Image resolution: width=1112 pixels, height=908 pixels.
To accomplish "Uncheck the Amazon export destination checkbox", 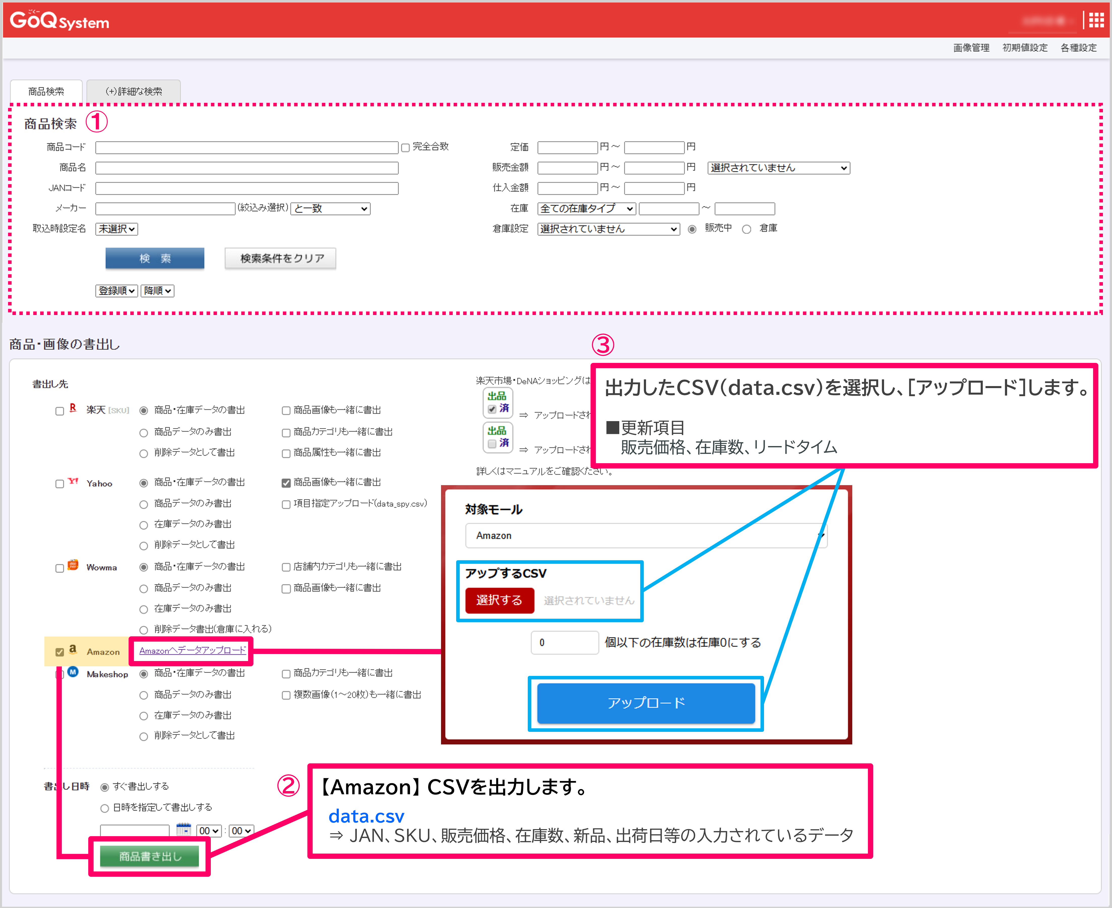I will [60, 652].
